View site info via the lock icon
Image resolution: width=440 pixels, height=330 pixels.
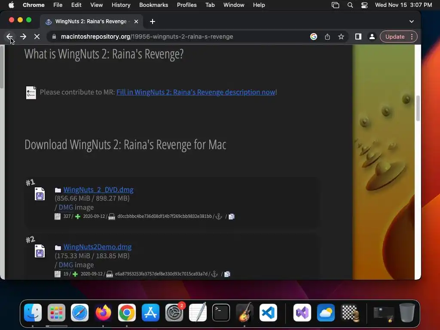(54, 37)
